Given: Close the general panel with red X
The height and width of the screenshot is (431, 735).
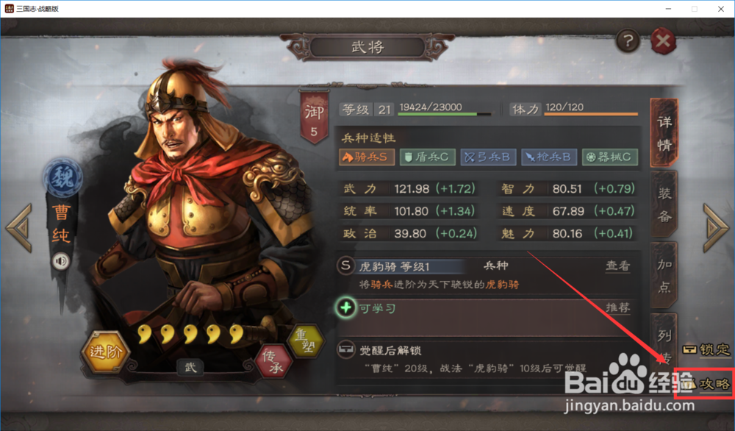Looking at the screenshot, I should click(663, 41).
